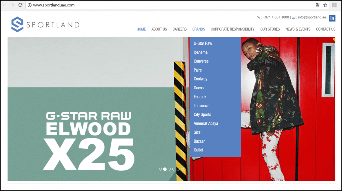Click the G-Star Raw Elwood X25 banner text

tap(89, 141)
